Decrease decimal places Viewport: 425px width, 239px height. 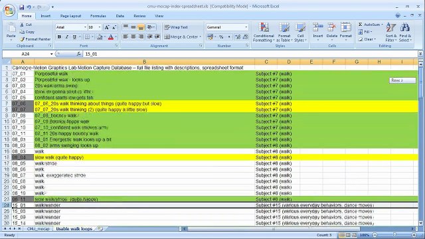[x=245, y=37]
